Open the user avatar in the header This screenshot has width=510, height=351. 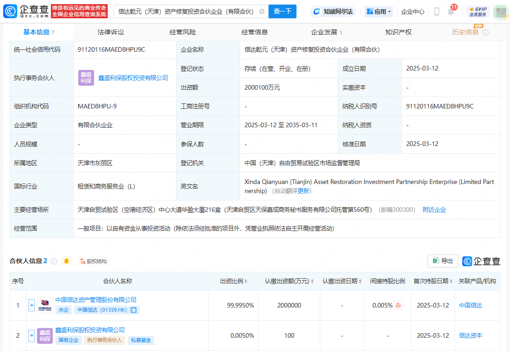click(x=501, y=12)
